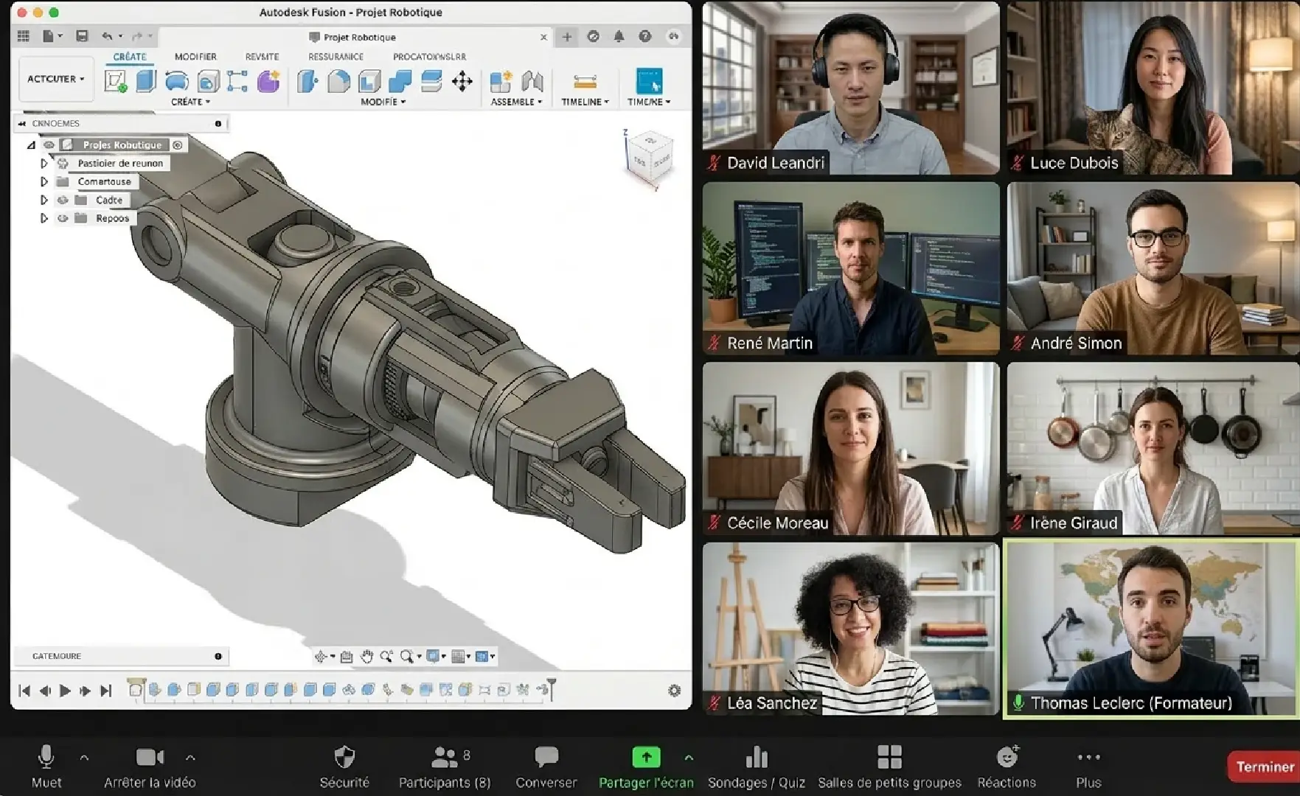Expand the Comartouse tree folder

[44, 181]
